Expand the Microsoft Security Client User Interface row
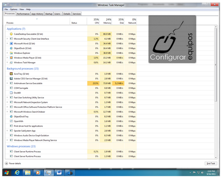The image size is (221, 178). click(x=7, y=39)
